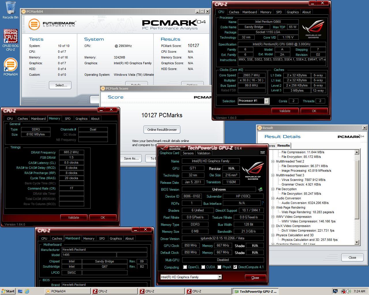Click the Result list scrollbar thumb
The height and width of the screenshot is (295, 369).
[x=357, y=190]
